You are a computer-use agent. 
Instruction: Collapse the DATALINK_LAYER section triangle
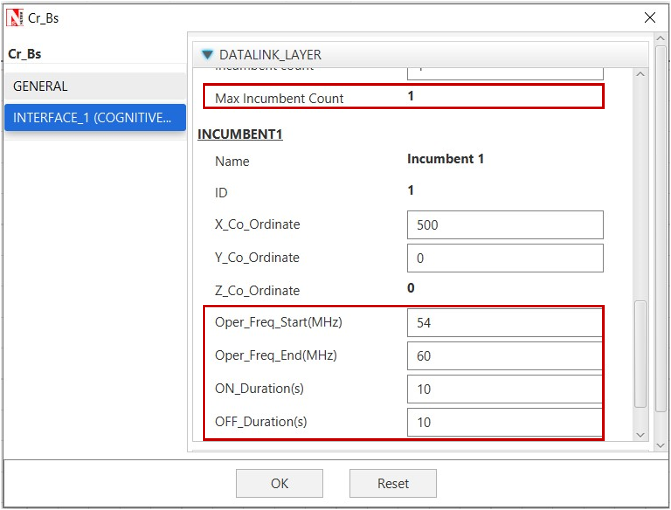coord(207,55)
